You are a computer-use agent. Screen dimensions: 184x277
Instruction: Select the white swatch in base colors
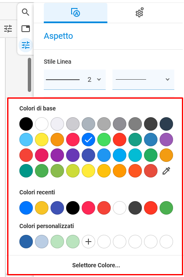(42, 124)
